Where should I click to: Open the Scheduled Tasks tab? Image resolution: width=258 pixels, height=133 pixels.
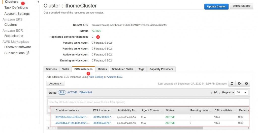tap(123, 69)
